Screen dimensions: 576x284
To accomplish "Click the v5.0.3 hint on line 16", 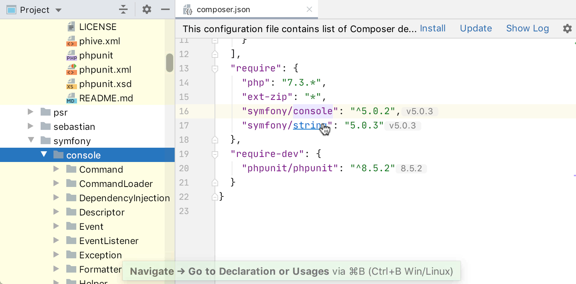I will [x=420, y=111].
